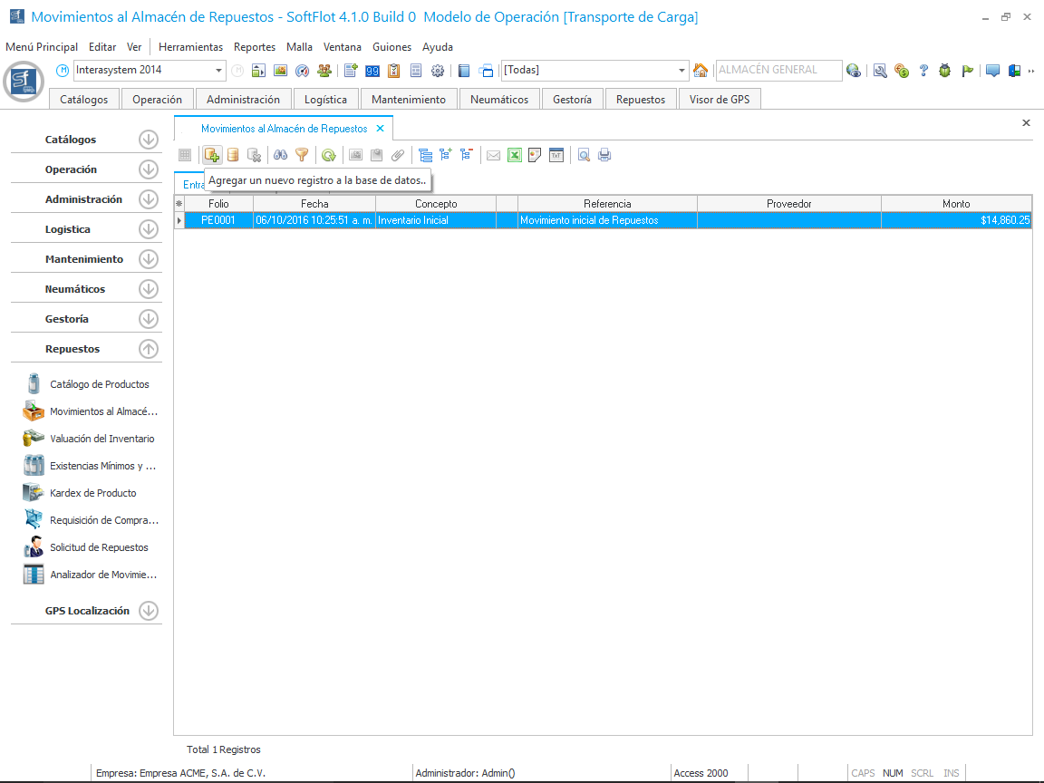Open the Interasystem 2014 dropdown
Image resolution: width=1044 pixels, height=783 pixels.
point(219,71)
